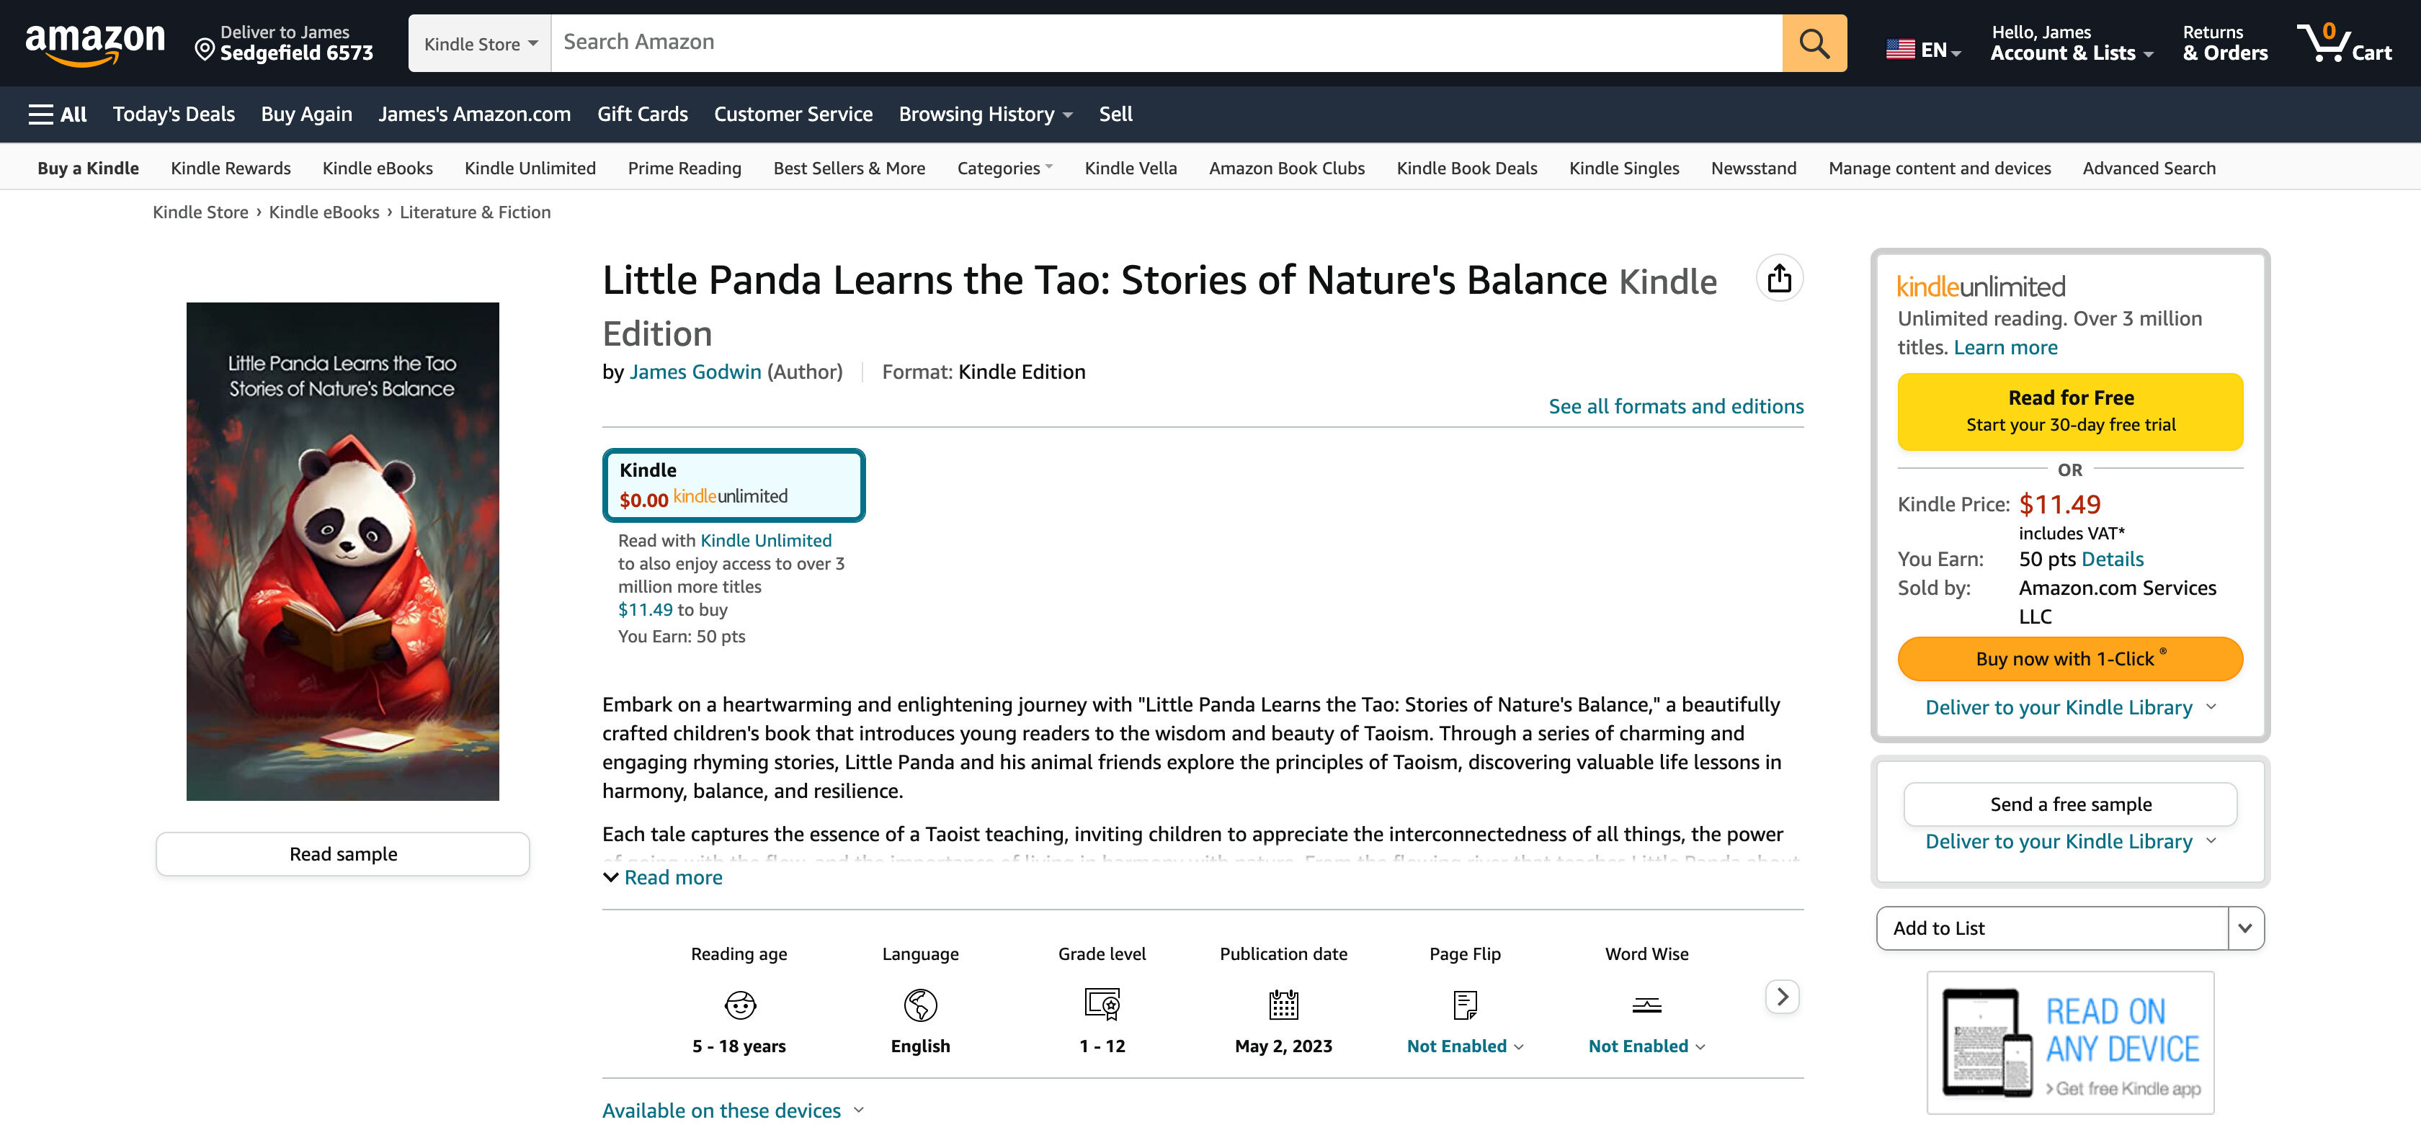Click the Kindle Unlimited logo in sidebar
2421x1135 pixels.
point(1980,287)
